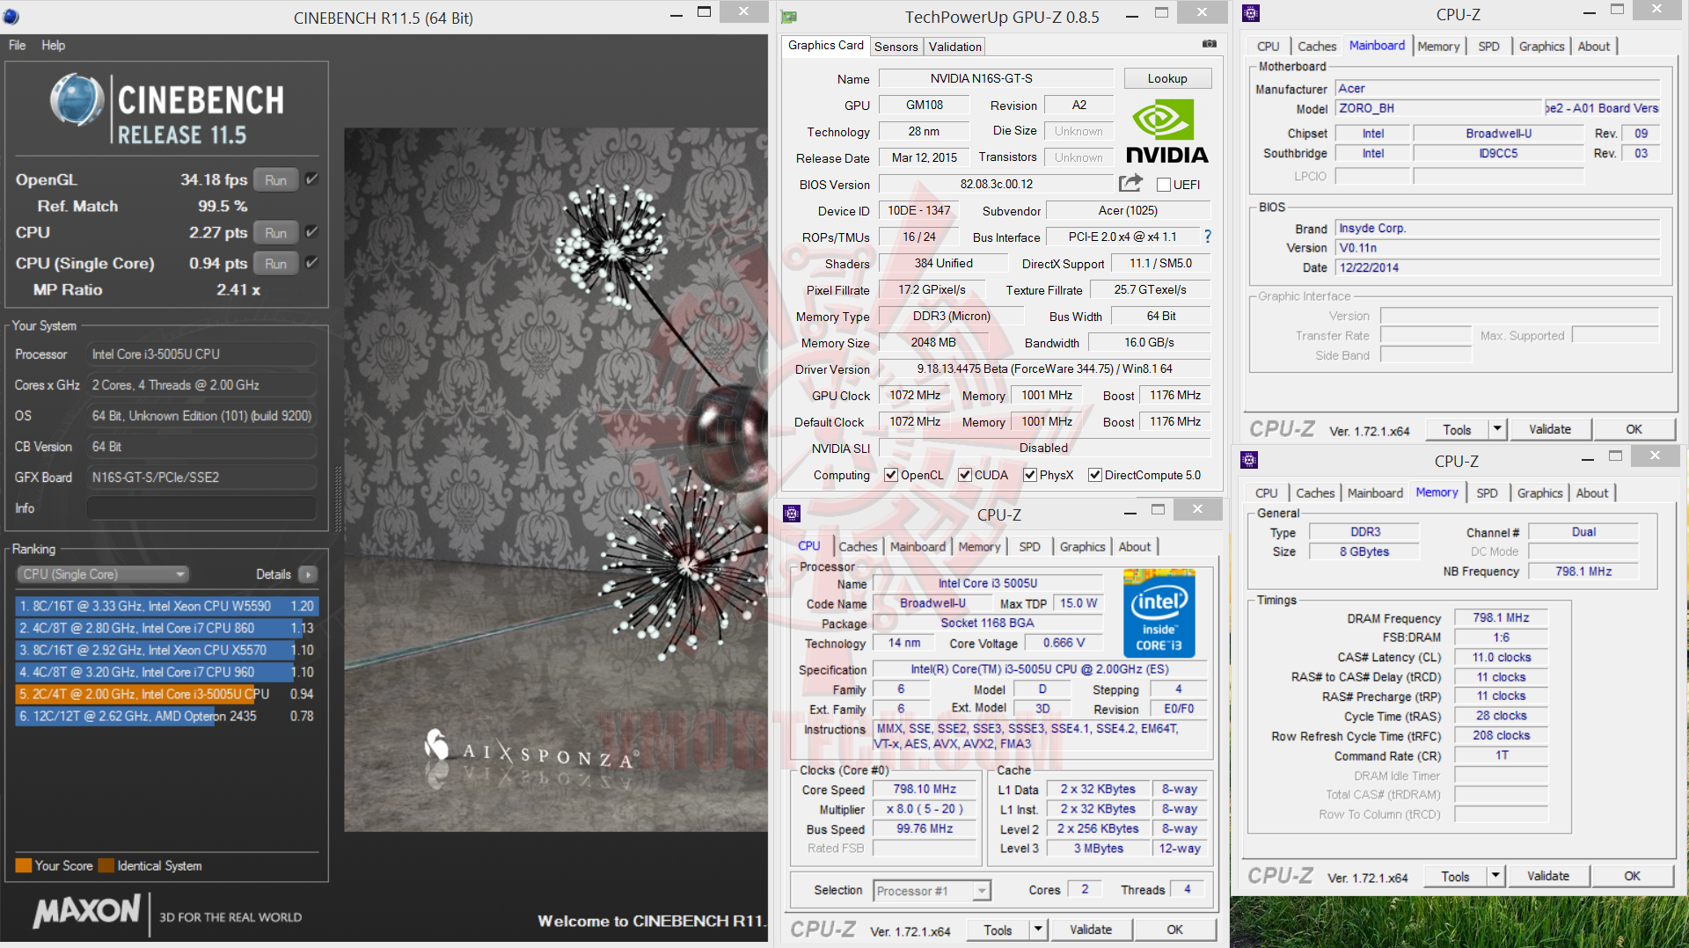Screen dimensions: 1689x948
Task: Click the CPU-Z Mainboard window title icon
Action: pos(1251,13)
